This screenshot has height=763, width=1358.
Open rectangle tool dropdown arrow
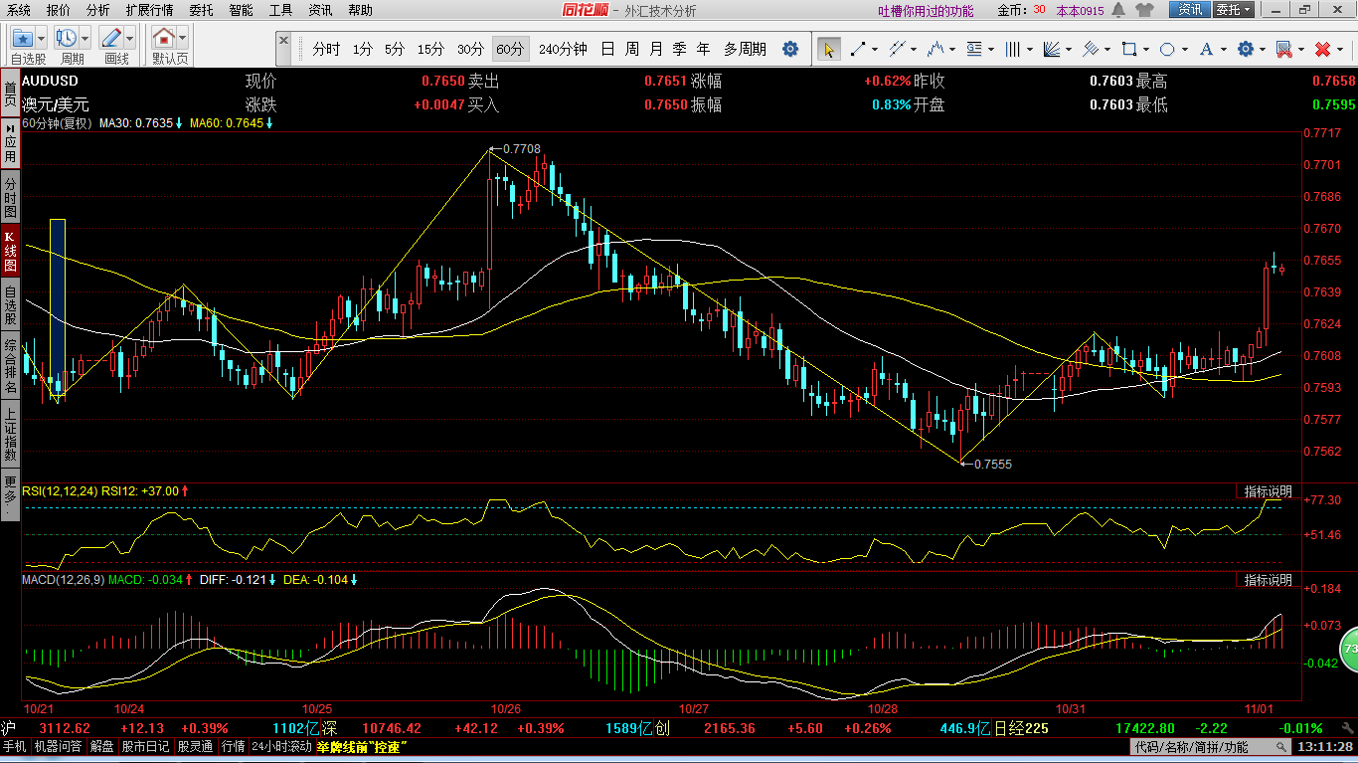point(1145,49)
